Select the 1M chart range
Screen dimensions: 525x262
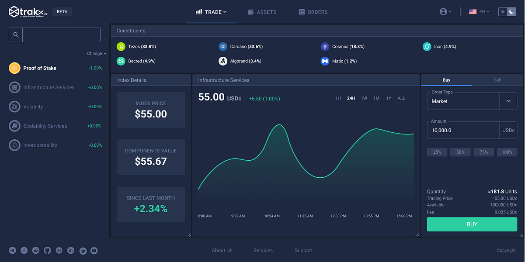[x=376, y=98]
